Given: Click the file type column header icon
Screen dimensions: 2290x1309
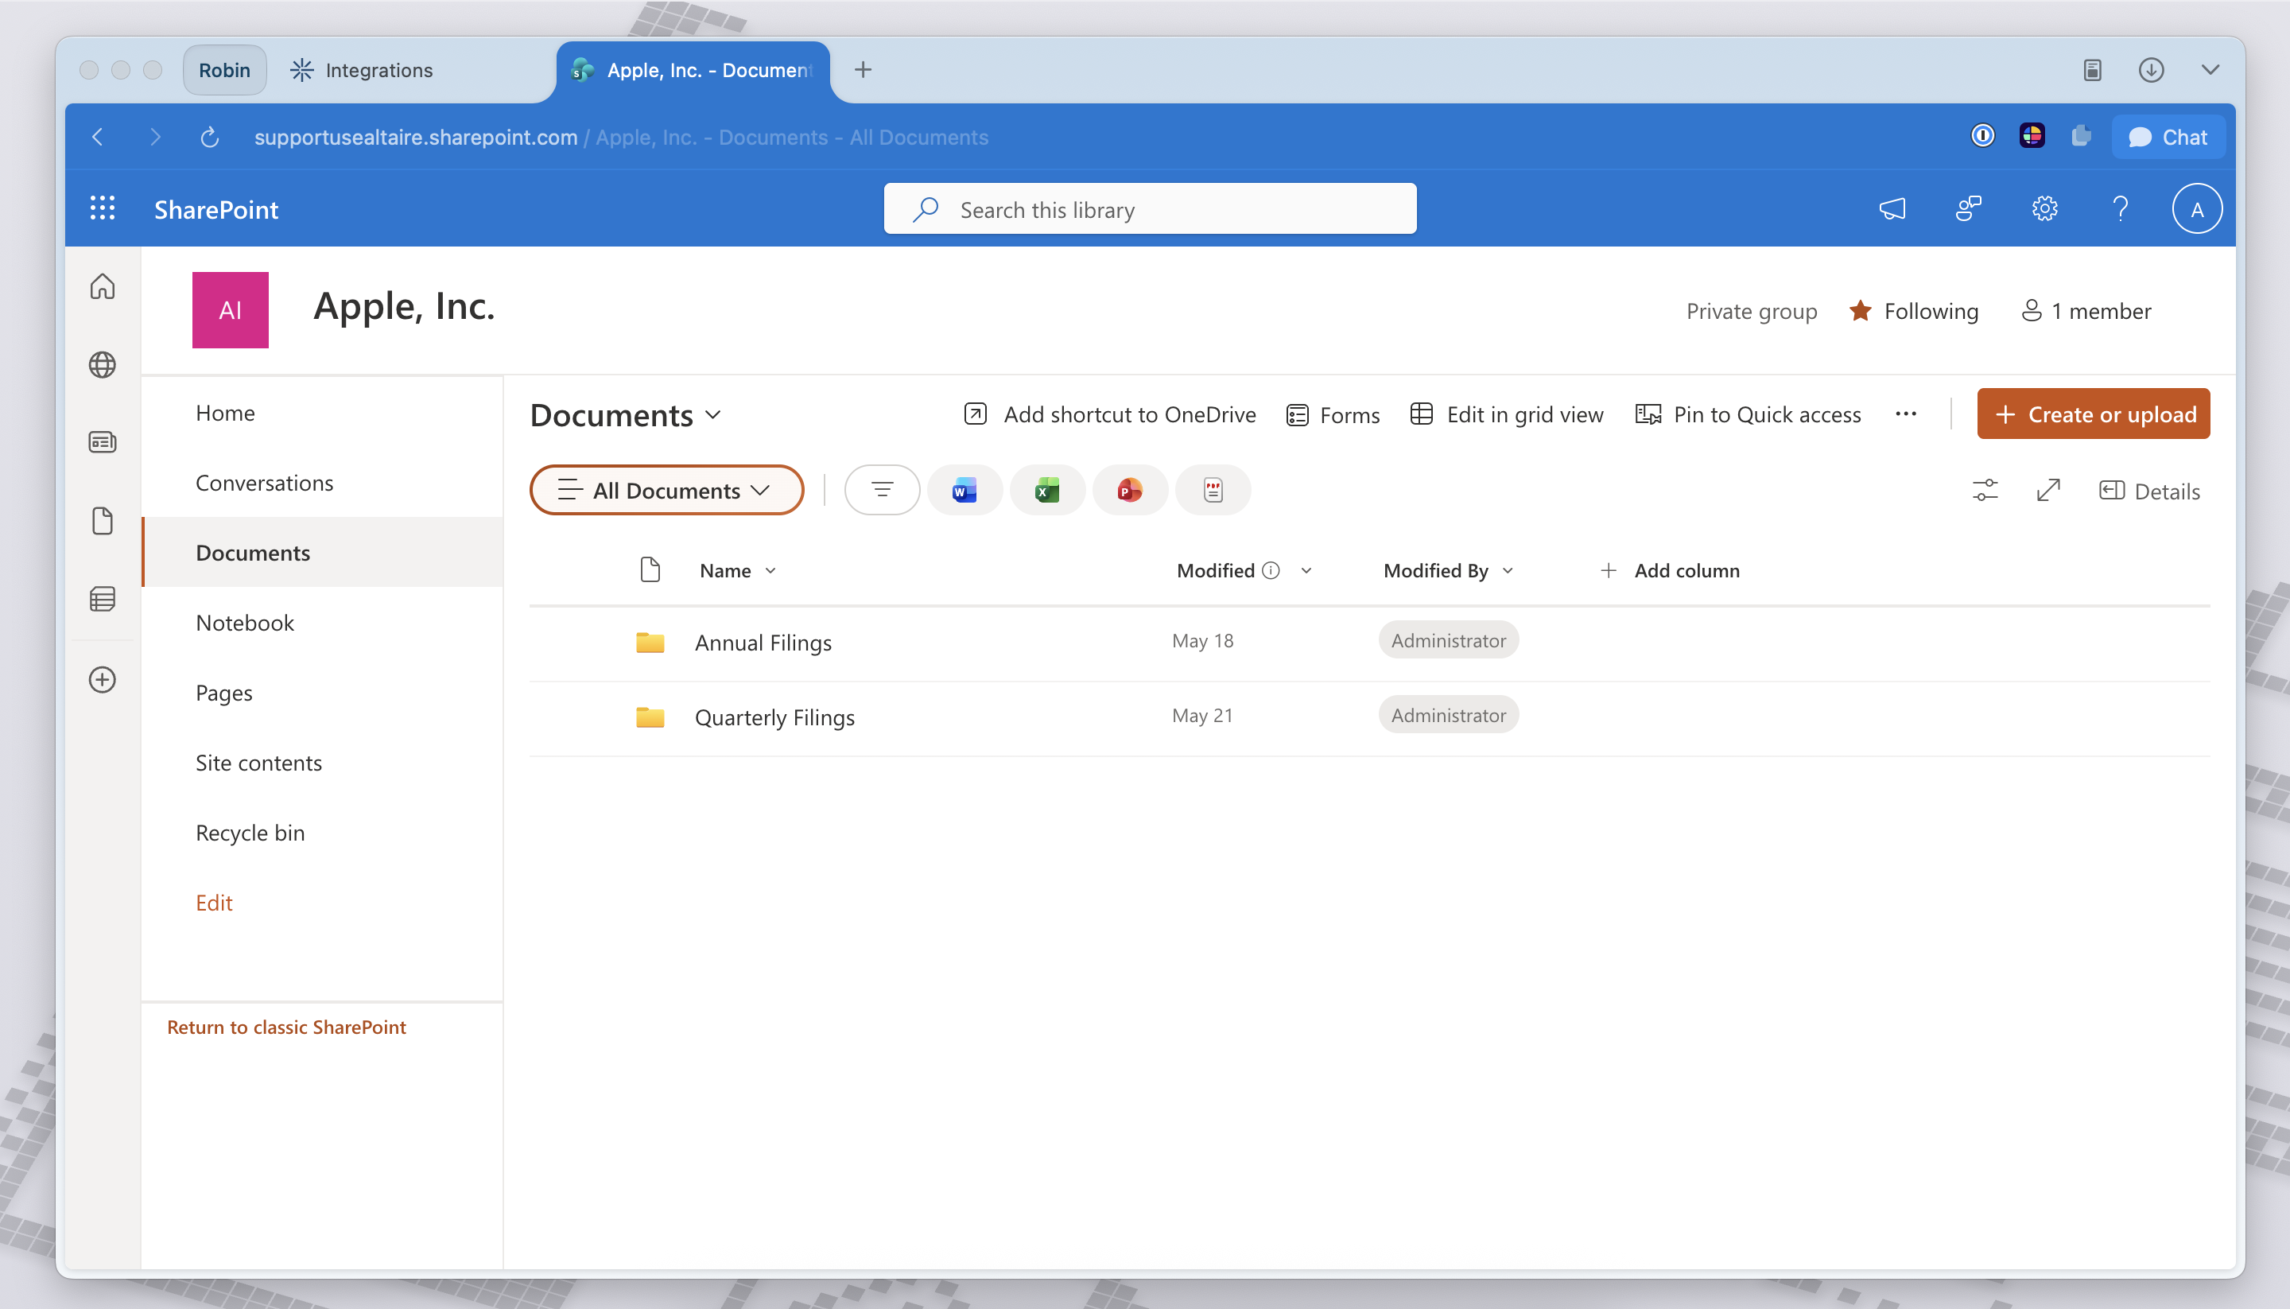Looking at the screenshot, I should click(650, 570).
